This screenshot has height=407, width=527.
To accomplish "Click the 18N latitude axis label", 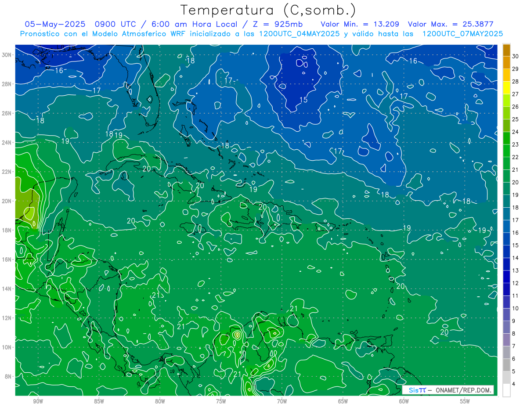I will [7, 230].
